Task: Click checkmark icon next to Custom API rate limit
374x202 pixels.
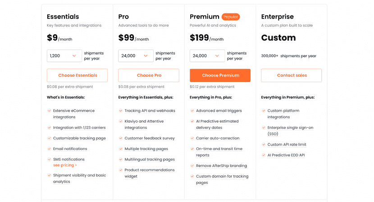Action: coord(264,145)
